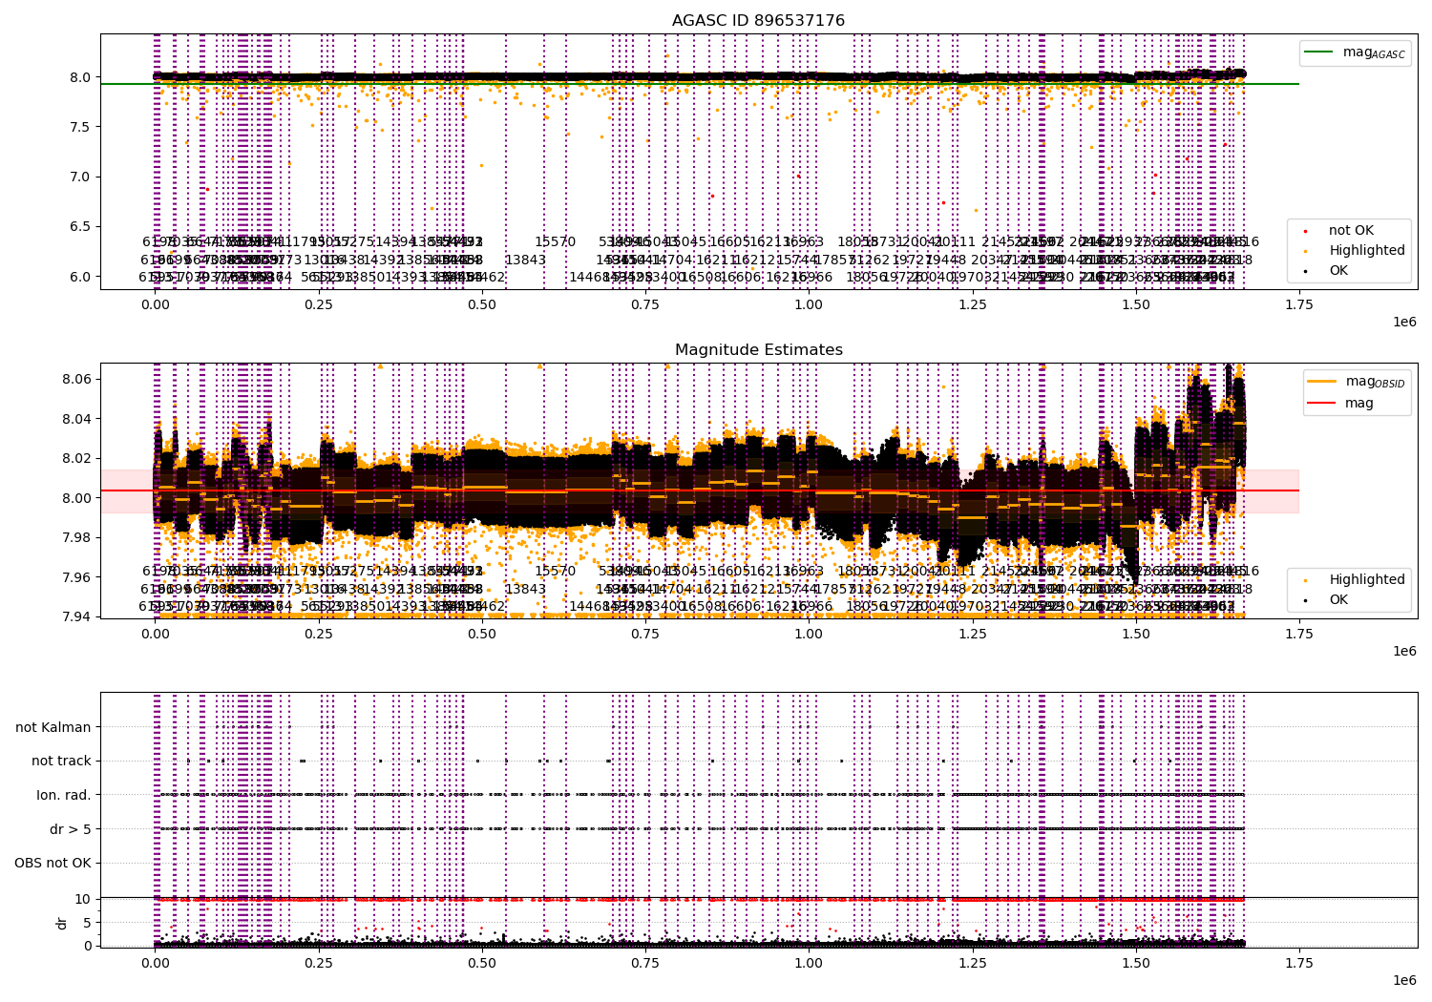Click the 'OBS not OK' y-axis label
This screenshot has height=1002, width=1432.
pos(53,864)
